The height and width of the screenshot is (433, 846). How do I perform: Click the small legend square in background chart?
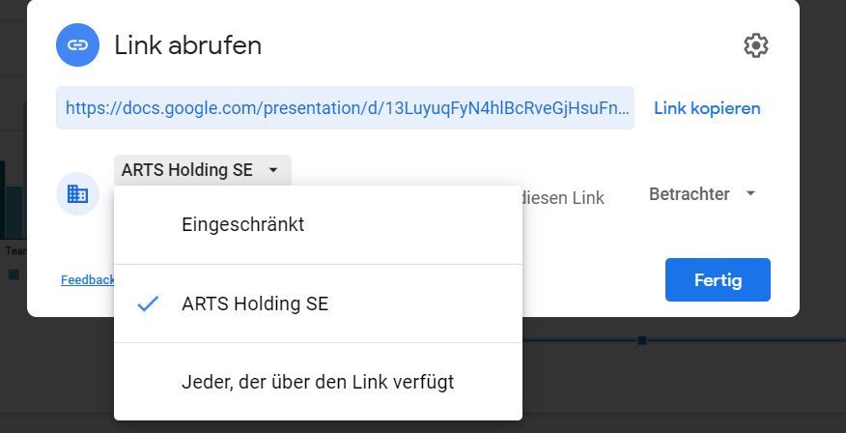14,274
